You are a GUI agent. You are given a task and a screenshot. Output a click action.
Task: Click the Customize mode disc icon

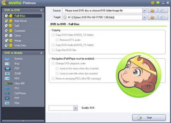[9, 31]
